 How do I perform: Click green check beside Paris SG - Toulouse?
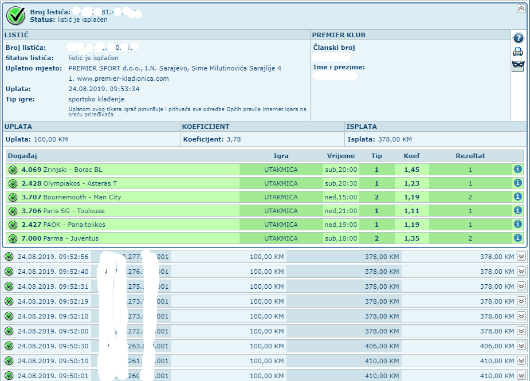point(13,211)
